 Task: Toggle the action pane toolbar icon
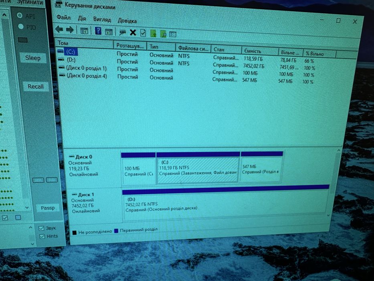click(109, 32)
